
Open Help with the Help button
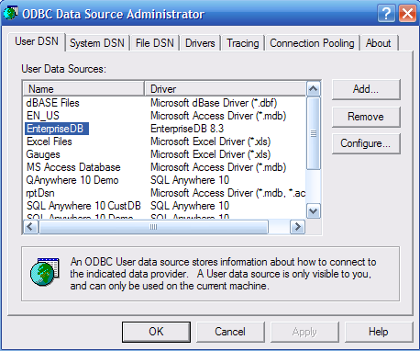point(379,332)
